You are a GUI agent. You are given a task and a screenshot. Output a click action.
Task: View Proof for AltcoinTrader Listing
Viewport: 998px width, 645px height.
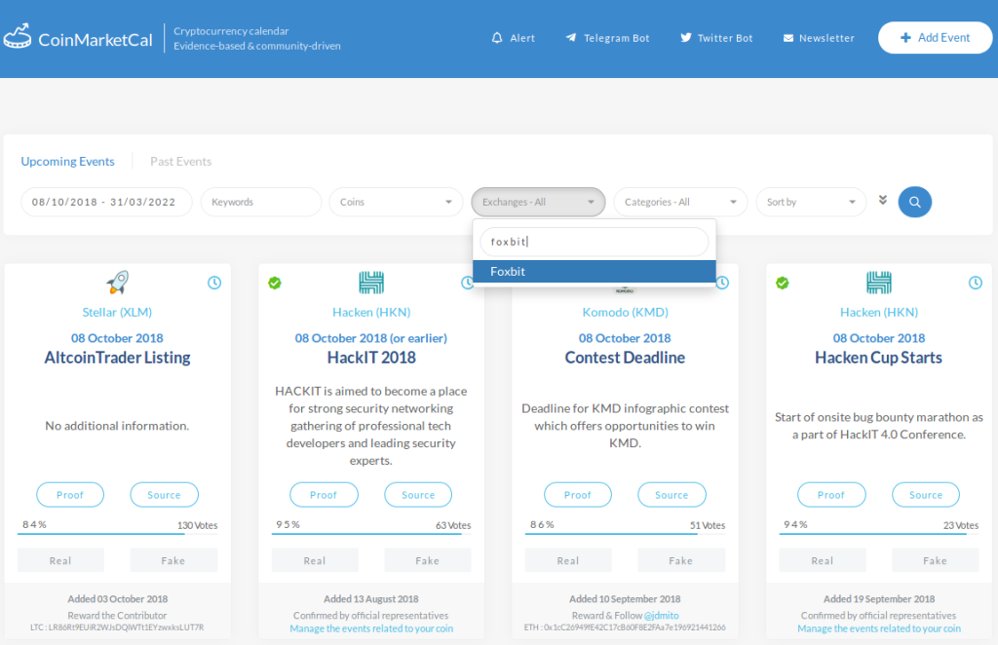click(70, 495)
